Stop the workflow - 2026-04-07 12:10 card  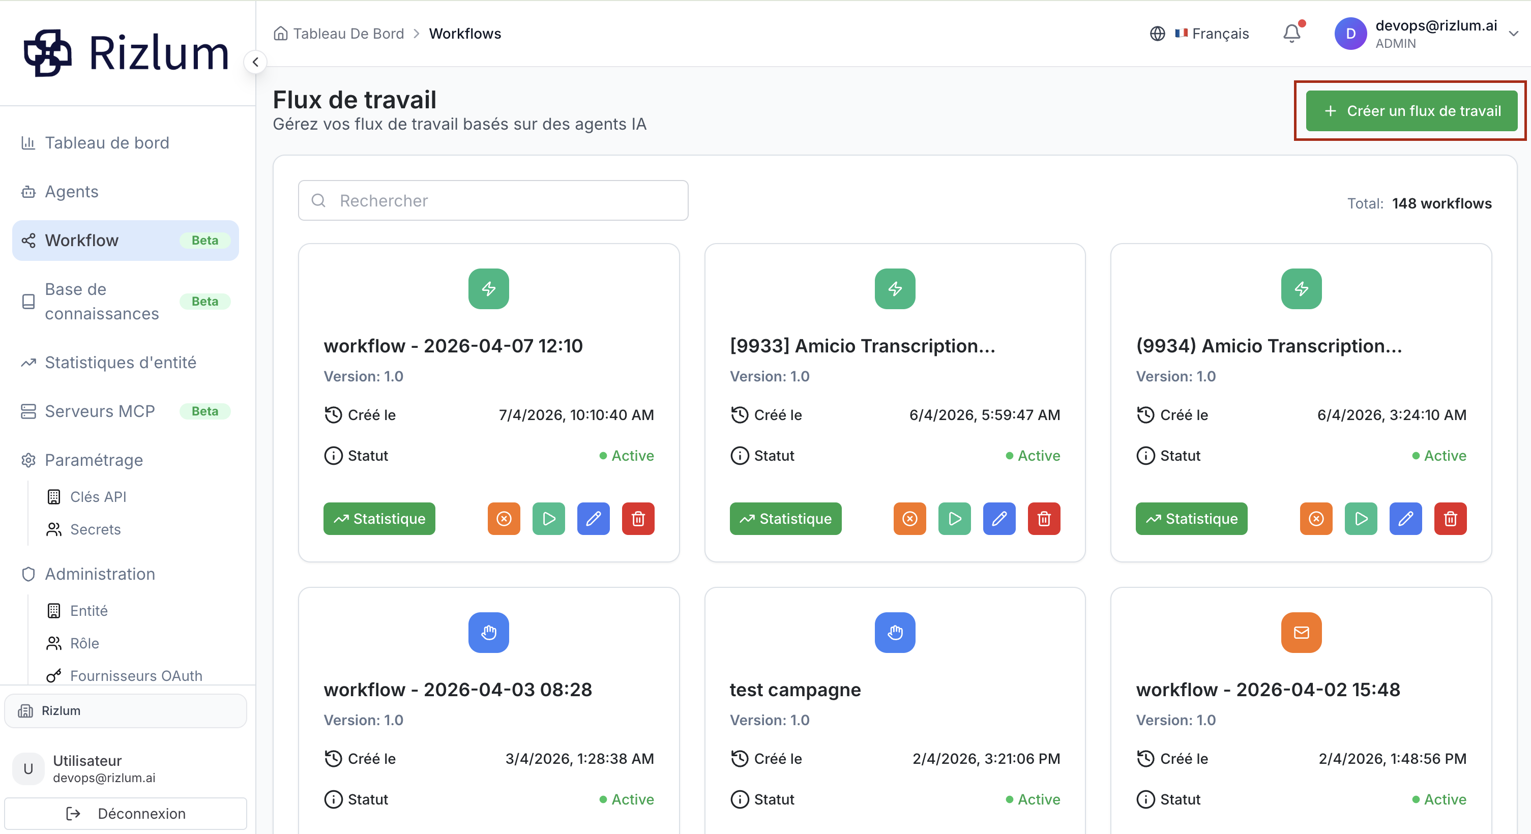[504, 519]
